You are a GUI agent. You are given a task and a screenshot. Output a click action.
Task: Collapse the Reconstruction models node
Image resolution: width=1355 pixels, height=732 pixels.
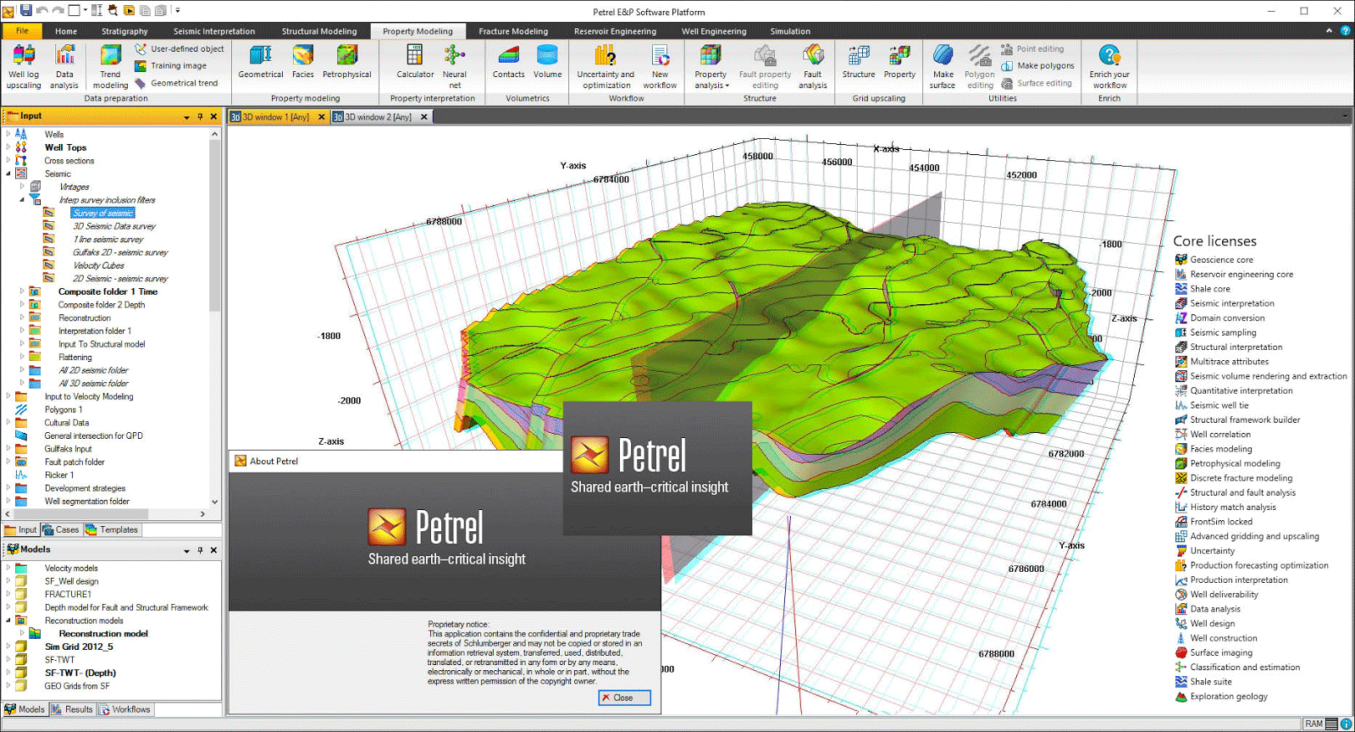pos(8,620)
